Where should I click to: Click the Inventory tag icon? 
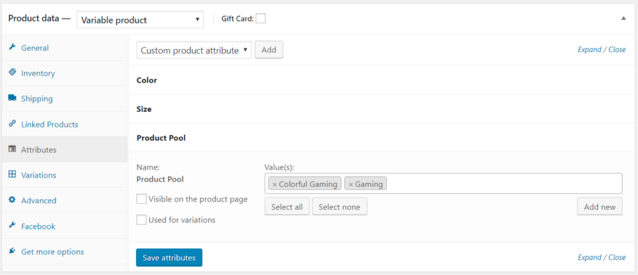click(12, 73)
